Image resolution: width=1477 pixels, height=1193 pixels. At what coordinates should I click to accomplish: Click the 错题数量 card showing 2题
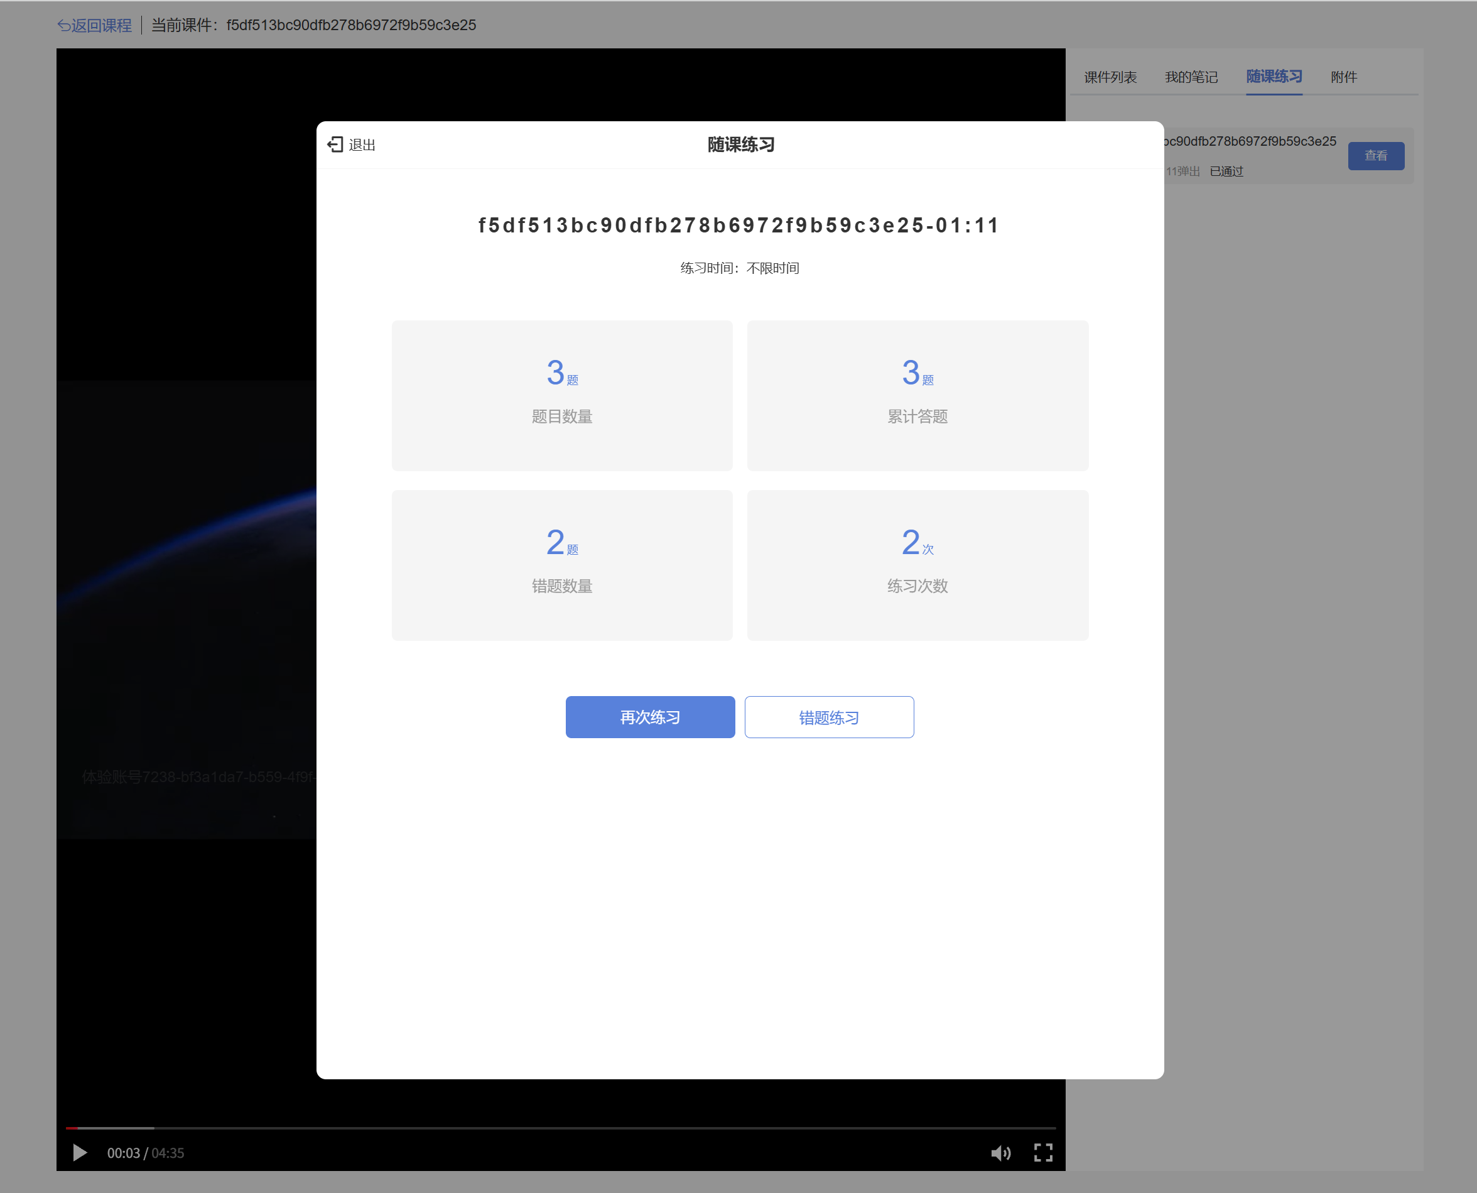pos(562,565)
